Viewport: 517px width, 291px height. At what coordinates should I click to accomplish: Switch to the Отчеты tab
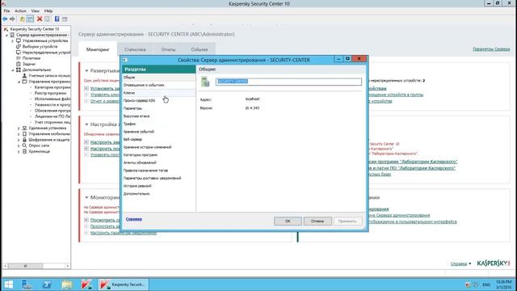coord(169,49)
